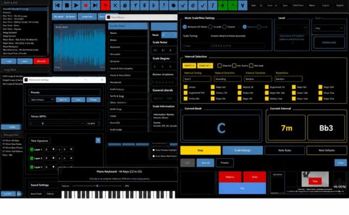Click the audio waveform display
Viewport: 349px width, 215px height.
79,48
